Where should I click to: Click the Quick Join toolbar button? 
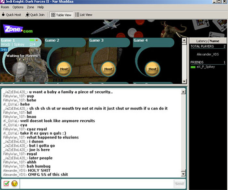pyautogui.click(x=35, y=15)
